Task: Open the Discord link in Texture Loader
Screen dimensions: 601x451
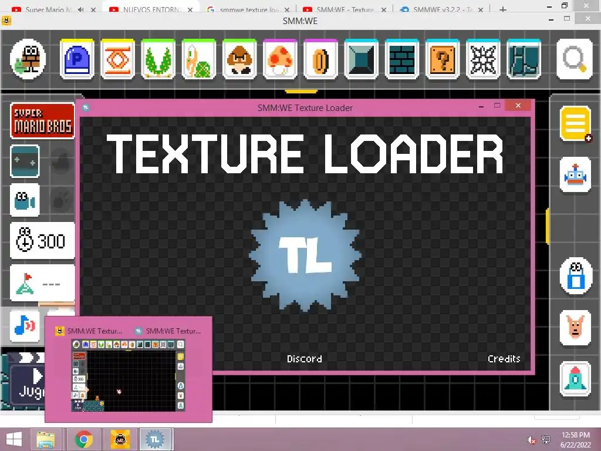Action: tap(305, 359)
